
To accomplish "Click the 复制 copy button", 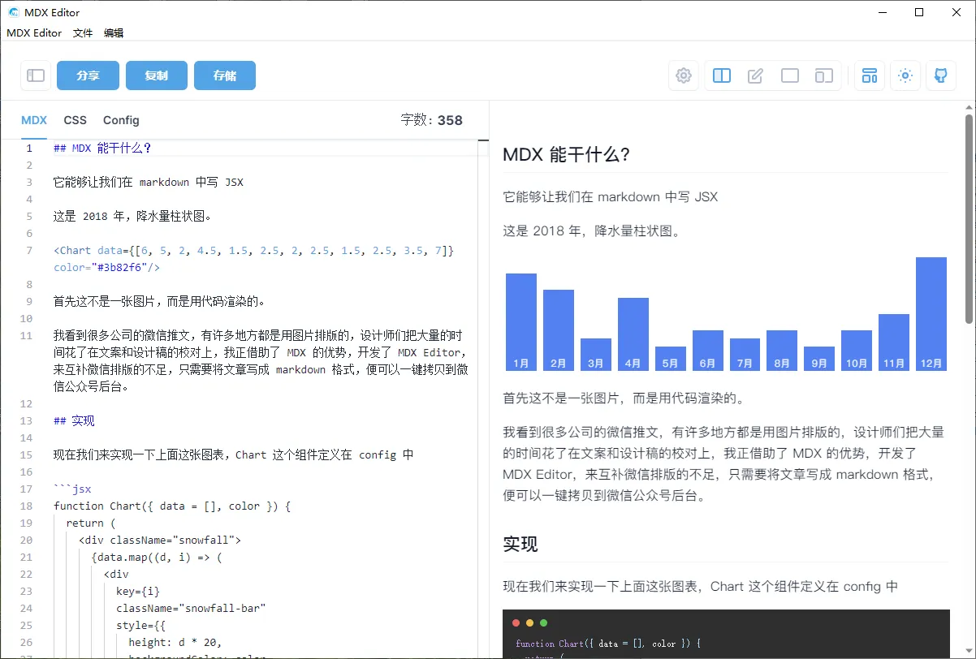I will tap(157, 75).
